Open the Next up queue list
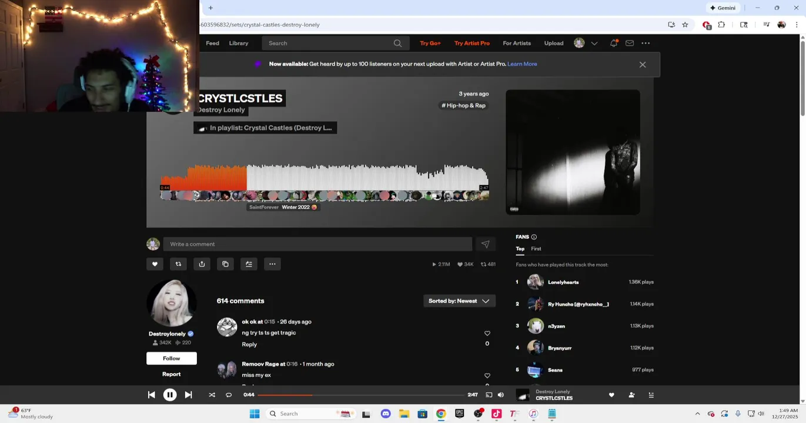The width and height of the screenshot is (806, 423). click(x=651, y=395)
